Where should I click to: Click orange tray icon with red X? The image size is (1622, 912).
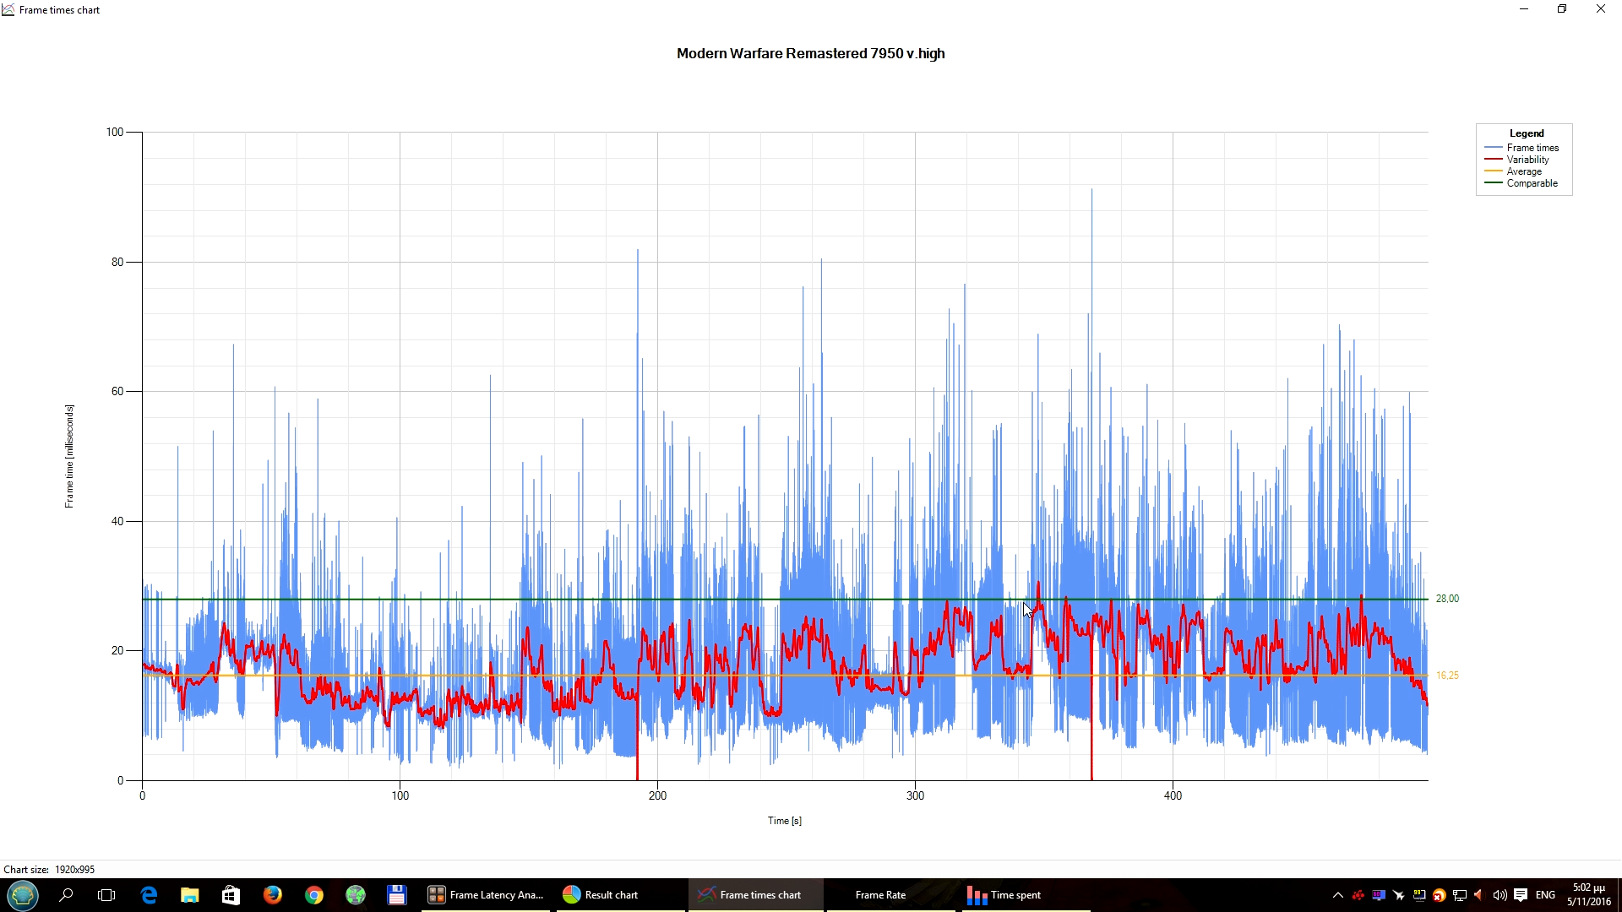(x=1440, y=895)
